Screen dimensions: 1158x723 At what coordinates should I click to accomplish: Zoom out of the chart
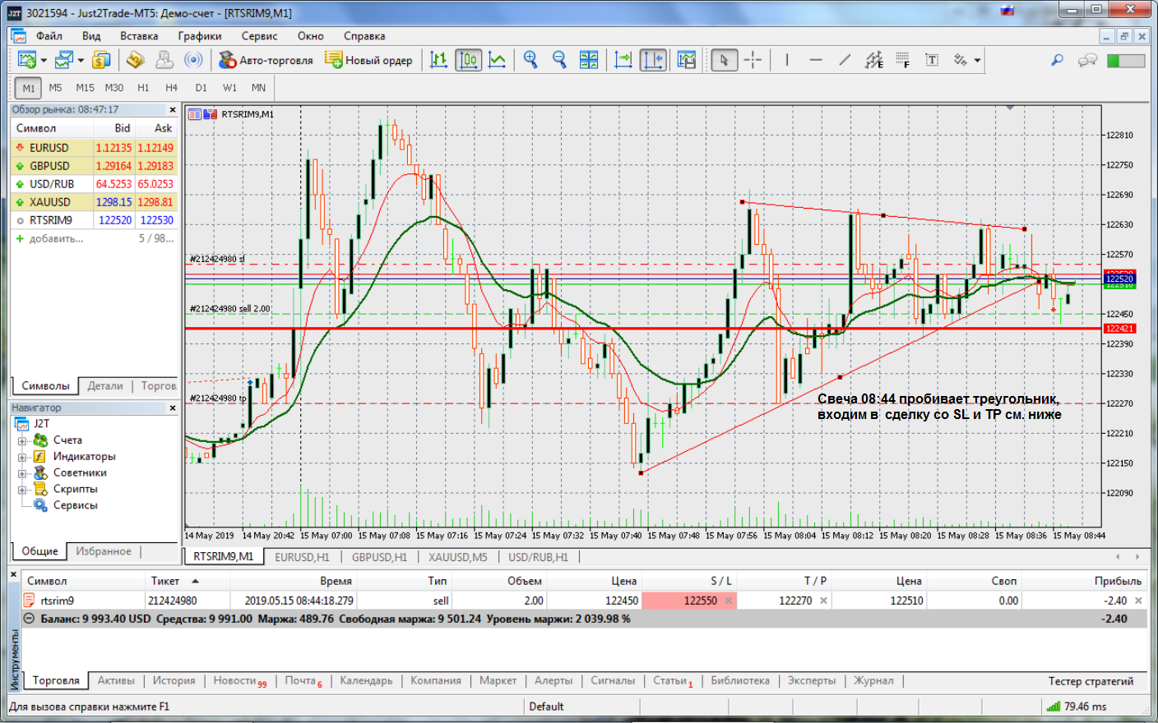tap(559, 60)
